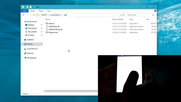
Task: Refresh the adb folder view
Action: [x=123, y=15]
